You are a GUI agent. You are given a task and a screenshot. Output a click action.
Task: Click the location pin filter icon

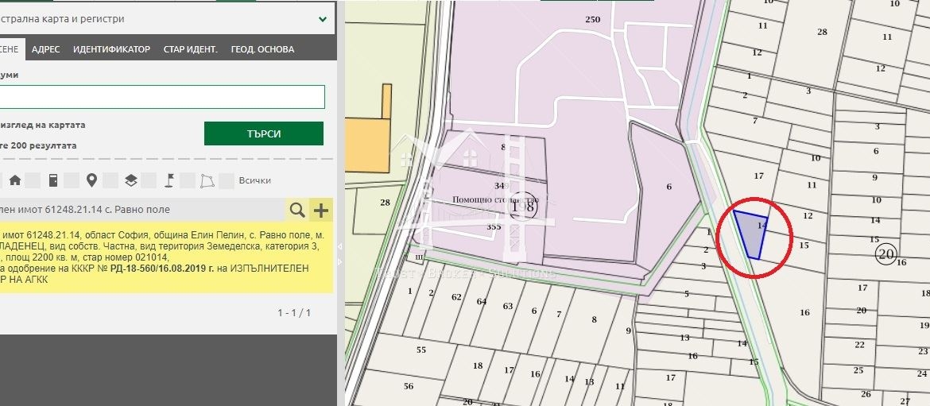click(x=91, y=180)
